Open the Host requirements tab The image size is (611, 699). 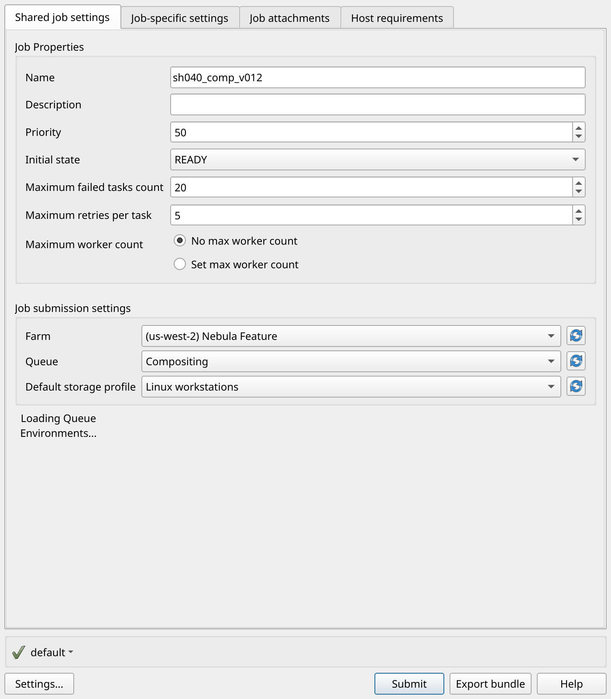[x=397, y=18]
